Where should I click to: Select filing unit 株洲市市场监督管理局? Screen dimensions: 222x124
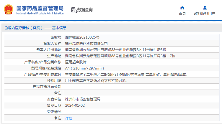(83, 99)
